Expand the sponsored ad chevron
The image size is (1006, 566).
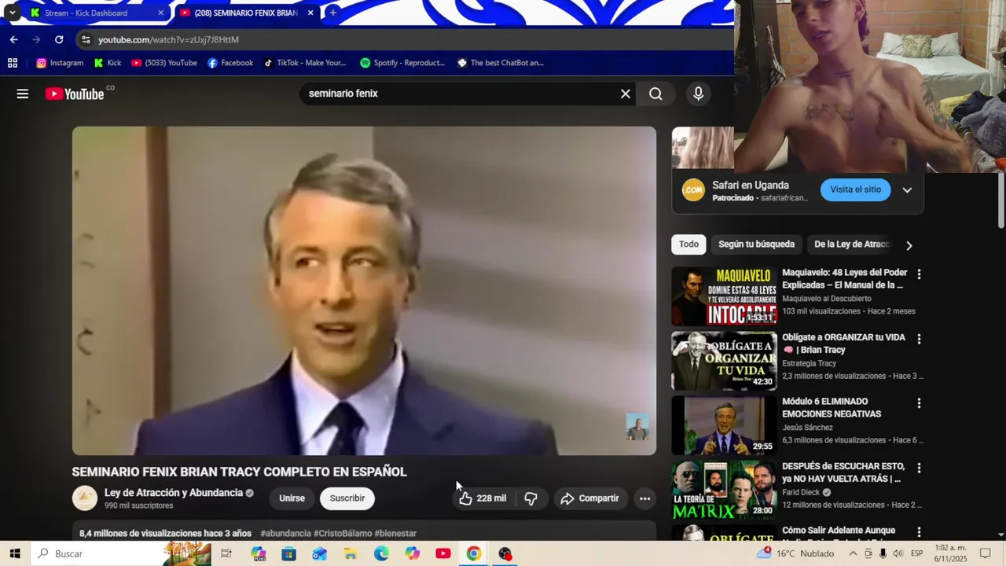907,190
